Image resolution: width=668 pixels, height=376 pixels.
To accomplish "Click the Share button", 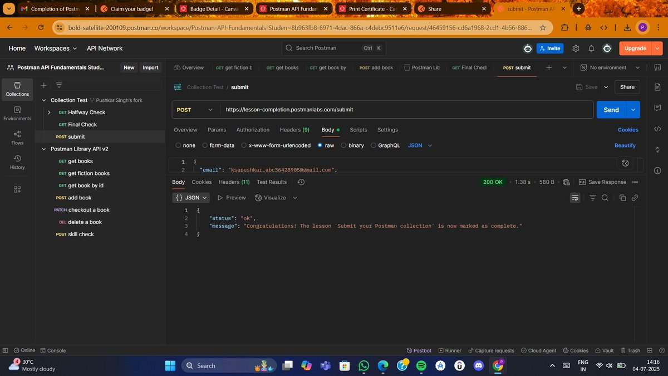I will [x=627, y=87].
